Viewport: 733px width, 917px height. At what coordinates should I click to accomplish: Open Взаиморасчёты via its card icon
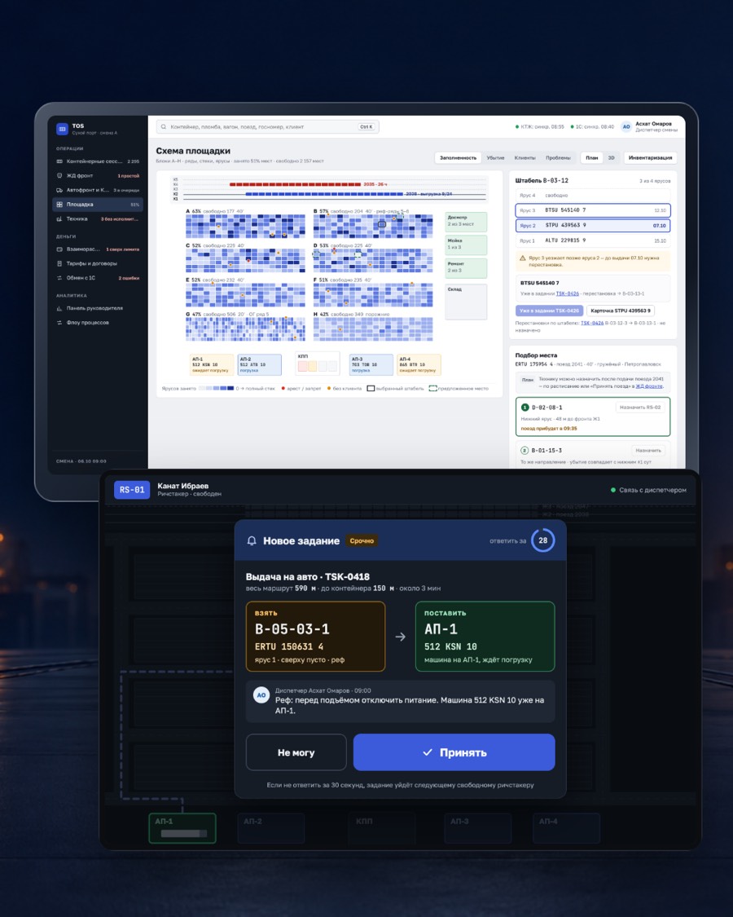[x=59, y=249]
